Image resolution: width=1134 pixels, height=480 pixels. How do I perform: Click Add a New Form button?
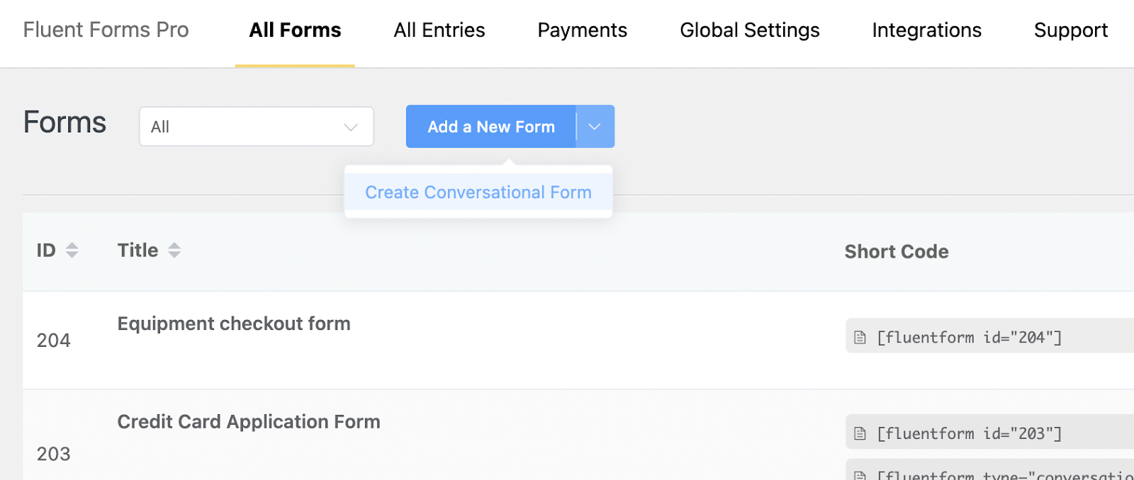(x=490, y=127)
